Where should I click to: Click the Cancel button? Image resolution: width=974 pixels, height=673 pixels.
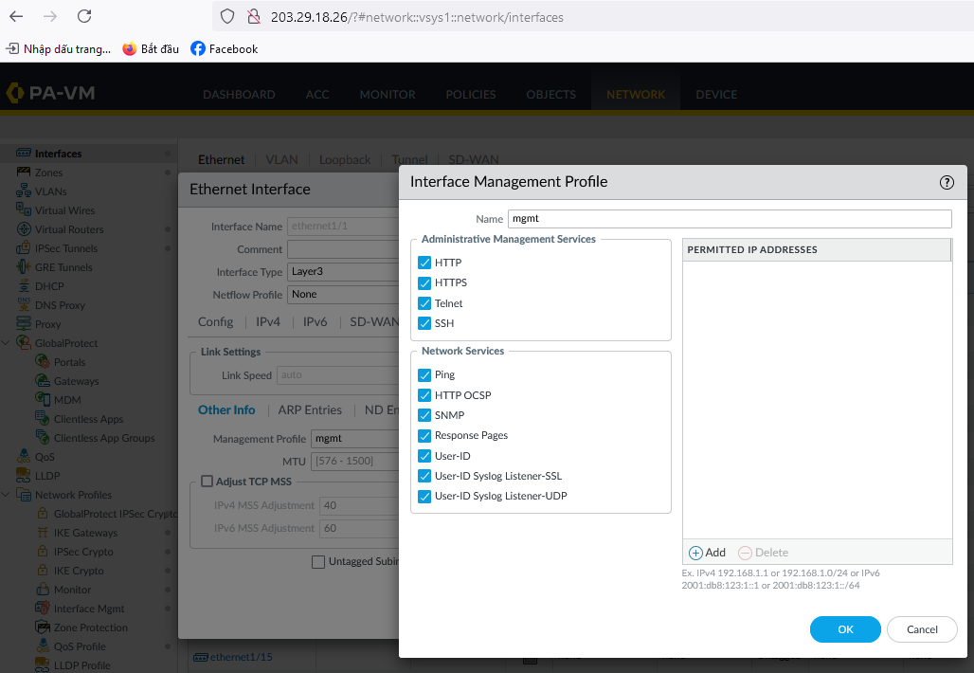(x=922, y=629)
